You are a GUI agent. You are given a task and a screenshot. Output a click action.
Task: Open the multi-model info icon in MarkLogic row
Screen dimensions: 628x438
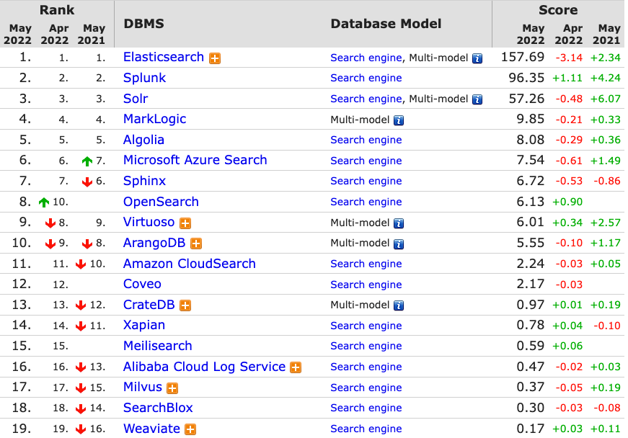[x=399, y=120]
